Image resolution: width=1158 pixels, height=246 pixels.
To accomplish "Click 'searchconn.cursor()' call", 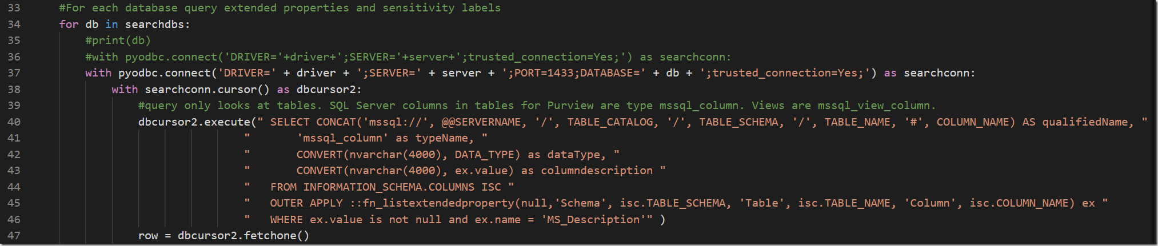I will click(x=207, y=90).
